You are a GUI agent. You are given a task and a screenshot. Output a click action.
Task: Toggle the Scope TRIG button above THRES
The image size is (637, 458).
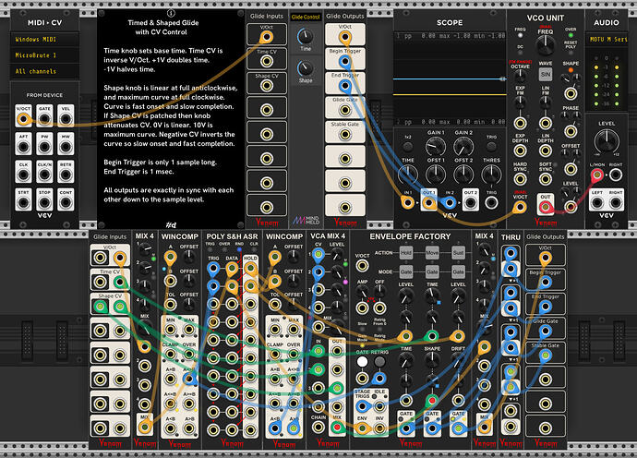point(491,146)
